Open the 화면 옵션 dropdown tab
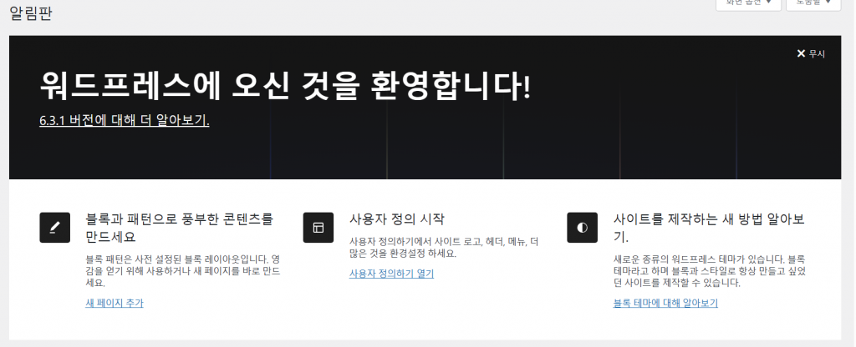This screenshot has height=347, width=856. coord(748,3)
